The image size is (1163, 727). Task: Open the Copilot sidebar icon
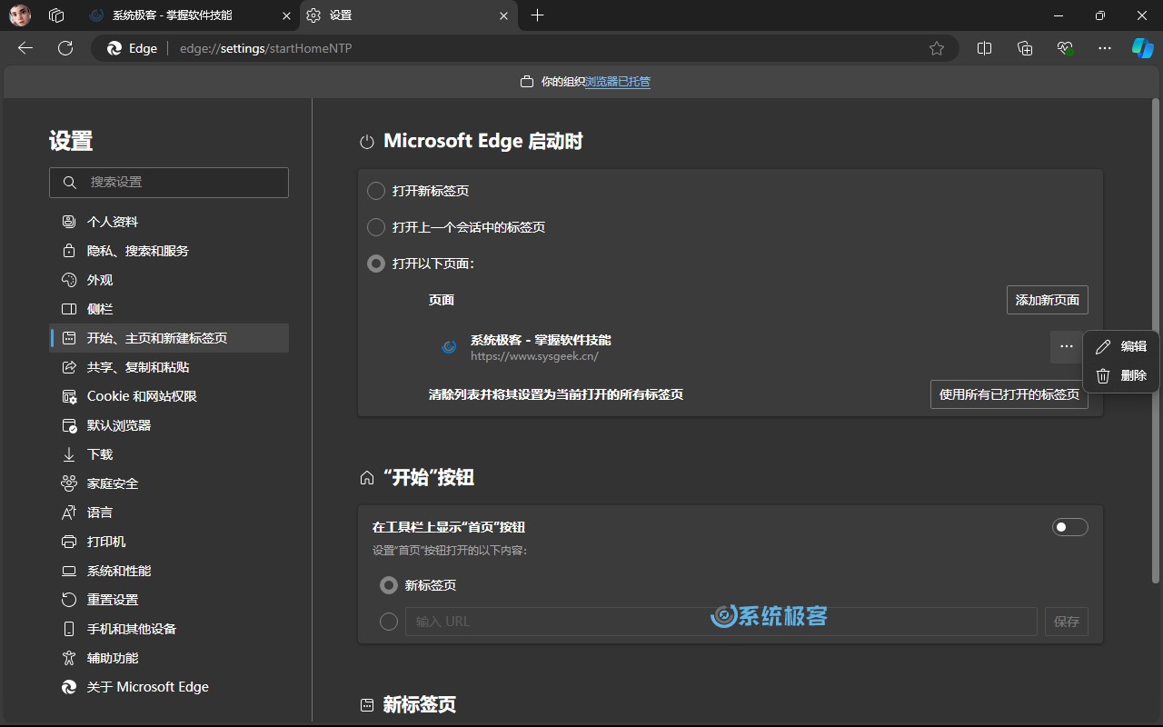click(x=1142, y=48)
